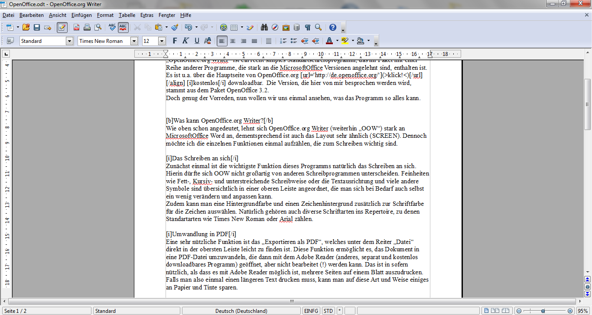The image size is (592, 315).
Task: Open the table size dropdown arrow
Action: pyautogui.click(x=242, y=27)
